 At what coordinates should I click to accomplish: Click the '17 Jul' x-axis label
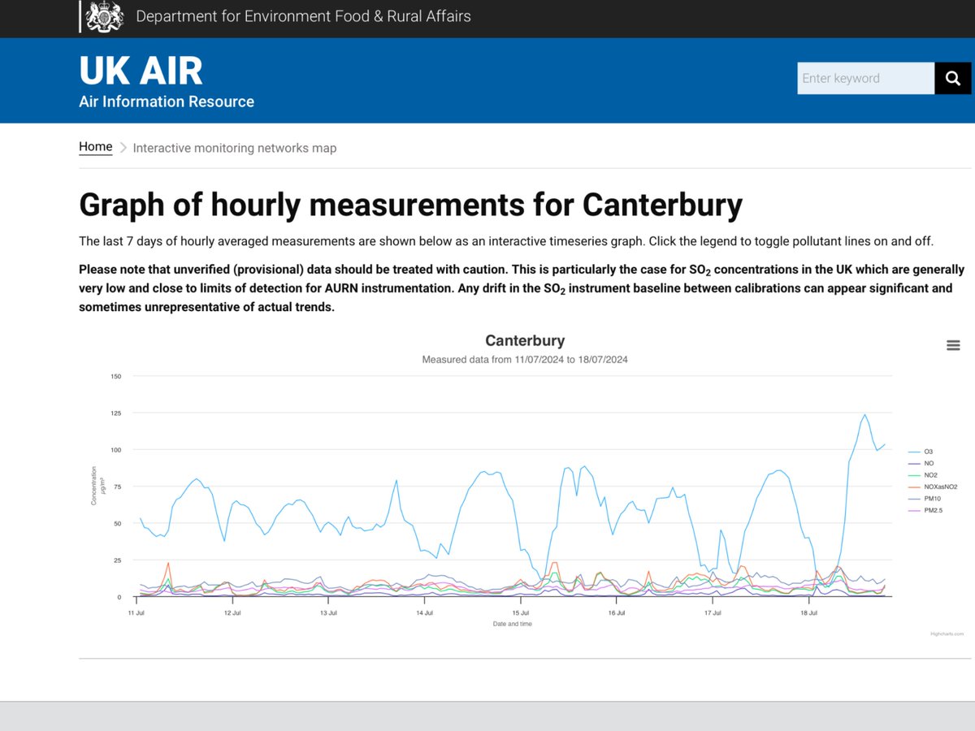tap(713, 612)
